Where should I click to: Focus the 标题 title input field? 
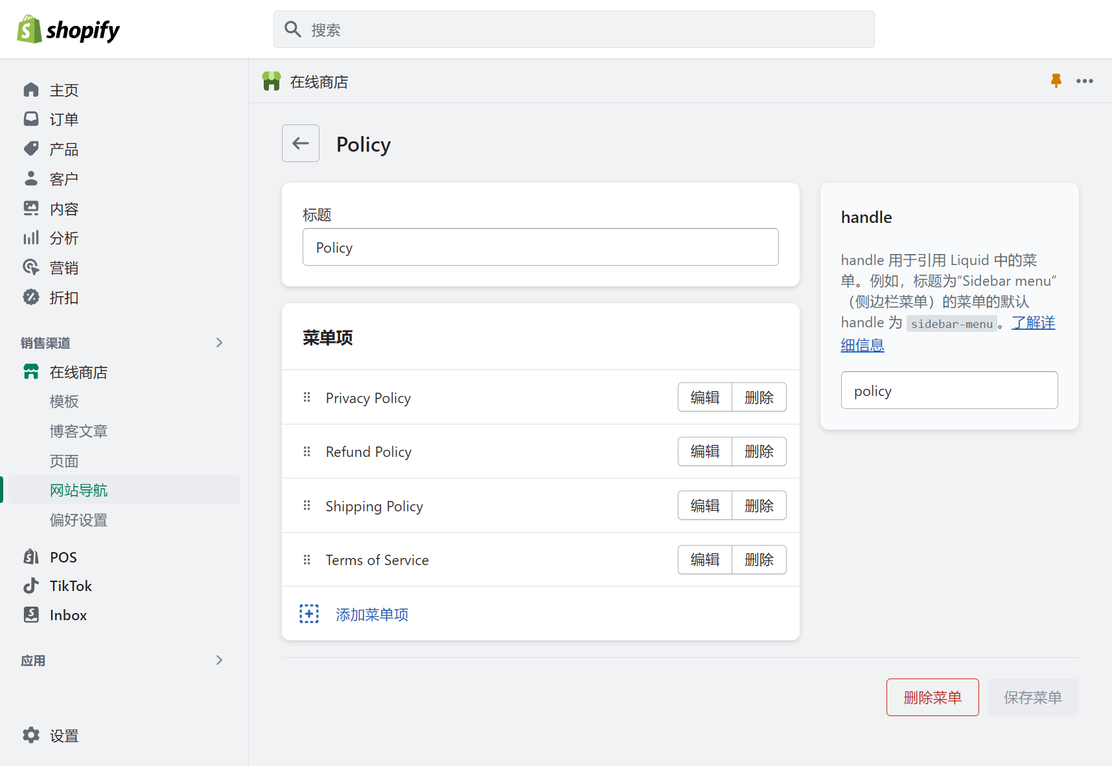pos(540,247)
